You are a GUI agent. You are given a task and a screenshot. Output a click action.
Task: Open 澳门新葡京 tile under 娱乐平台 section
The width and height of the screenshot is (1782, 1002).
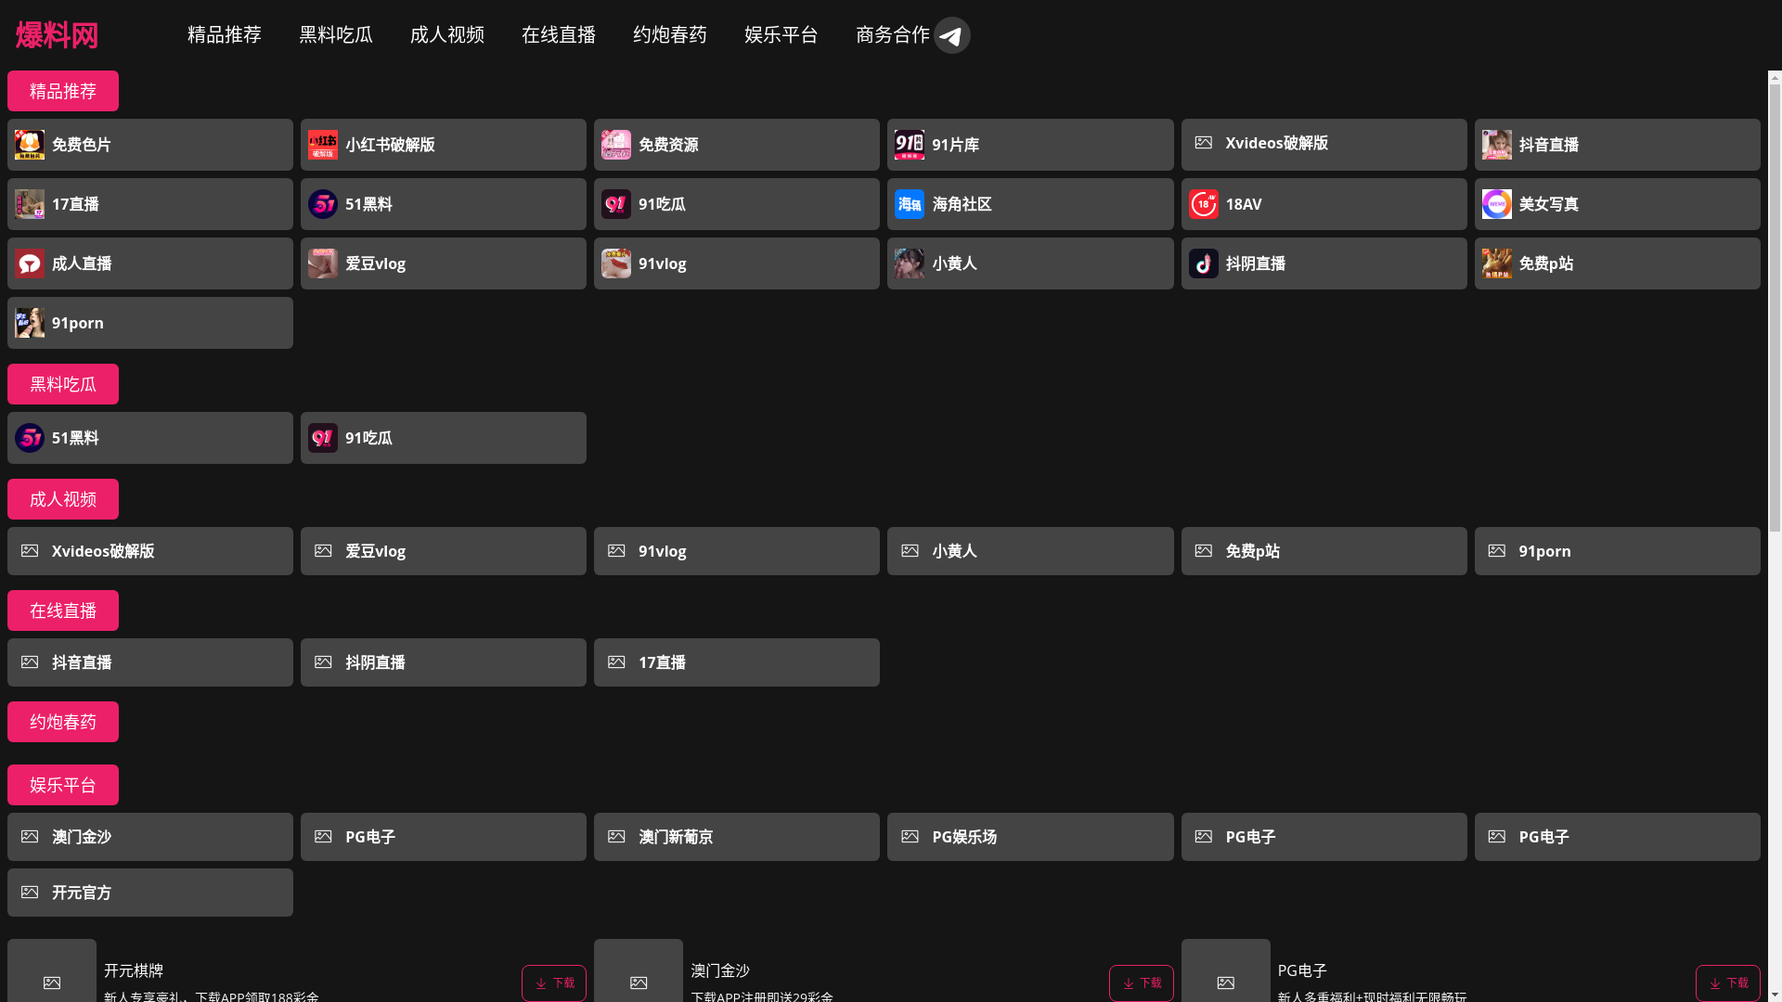pyautogui.click(x=737, y=837)
